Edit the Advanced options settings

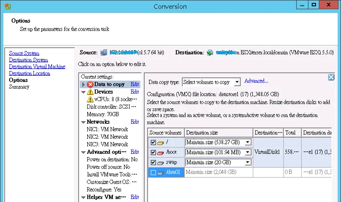(135, 152)
